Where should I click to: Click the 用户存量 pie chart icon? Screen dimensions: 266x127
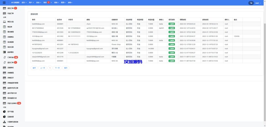point(4,111)
